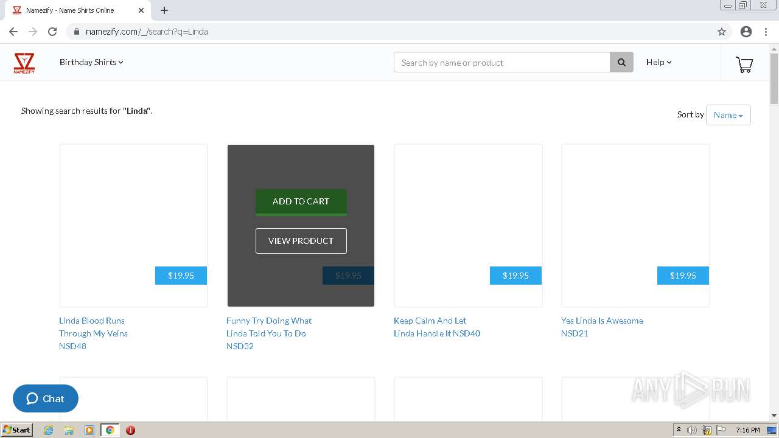This screenshot has height=438, width=779.
Task: Focus the Search by name or product field
Action: tap(502, 62)
